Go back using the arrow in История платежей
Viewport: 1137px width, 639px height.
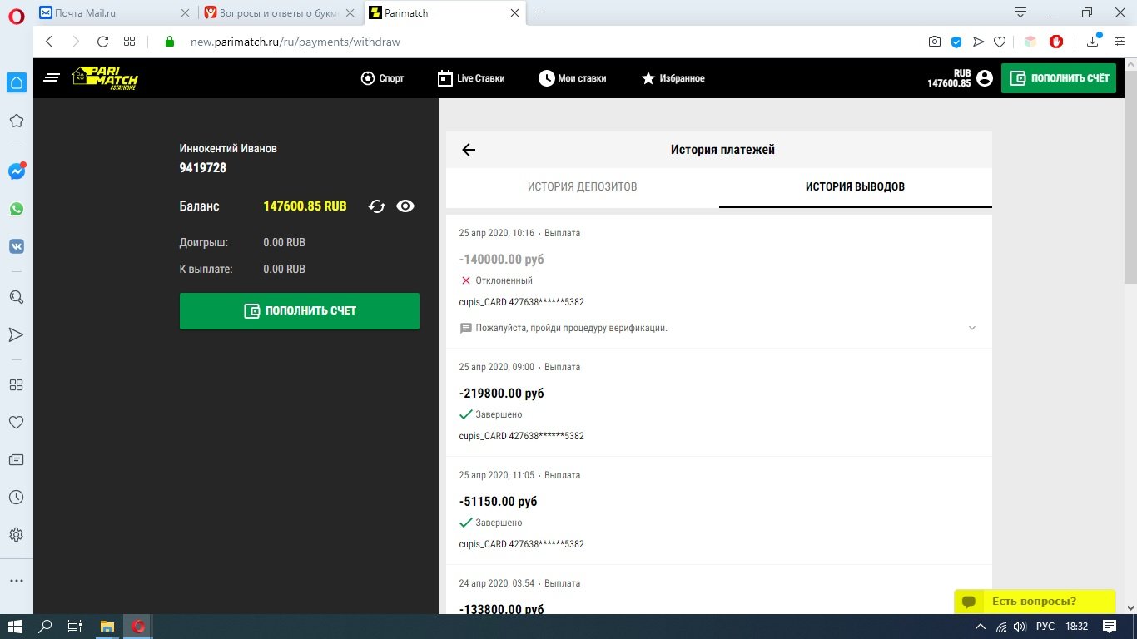pyautogui.click(x=469, y=150)
